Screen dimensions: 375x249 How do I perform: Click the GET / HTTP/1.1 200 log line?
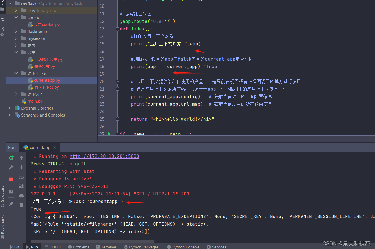coord(113,194)
